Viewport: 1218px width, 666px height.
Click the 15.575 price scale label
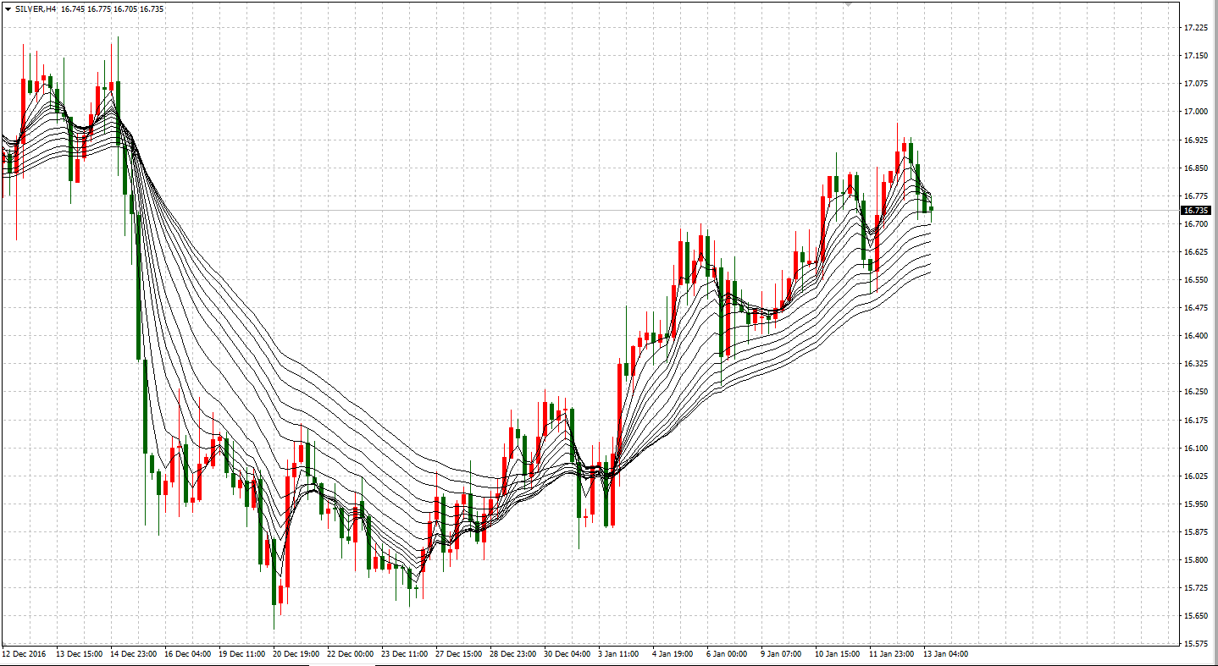(x=1195, y=643)
